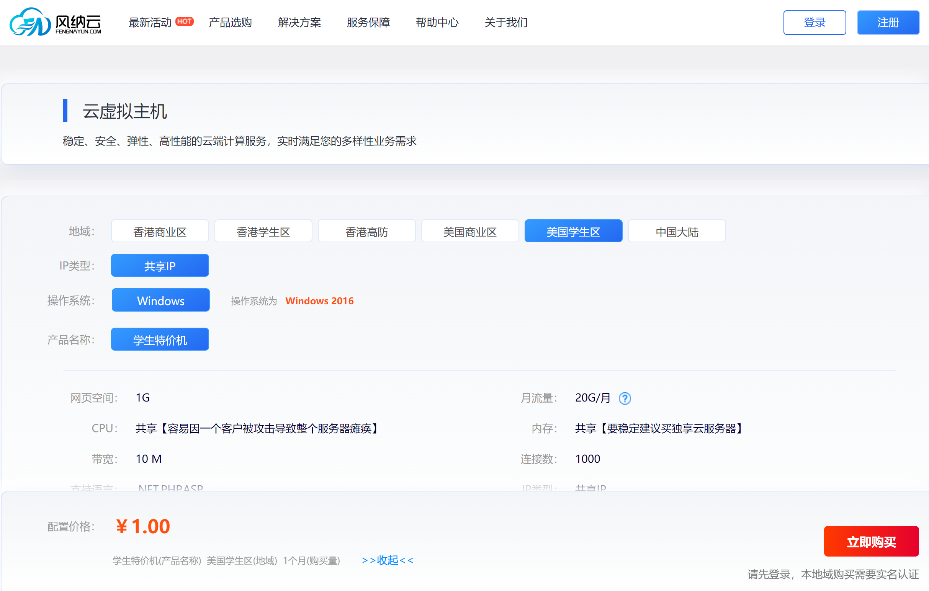
Task: Select the 美国学生区 region
Action: point(573,231)
